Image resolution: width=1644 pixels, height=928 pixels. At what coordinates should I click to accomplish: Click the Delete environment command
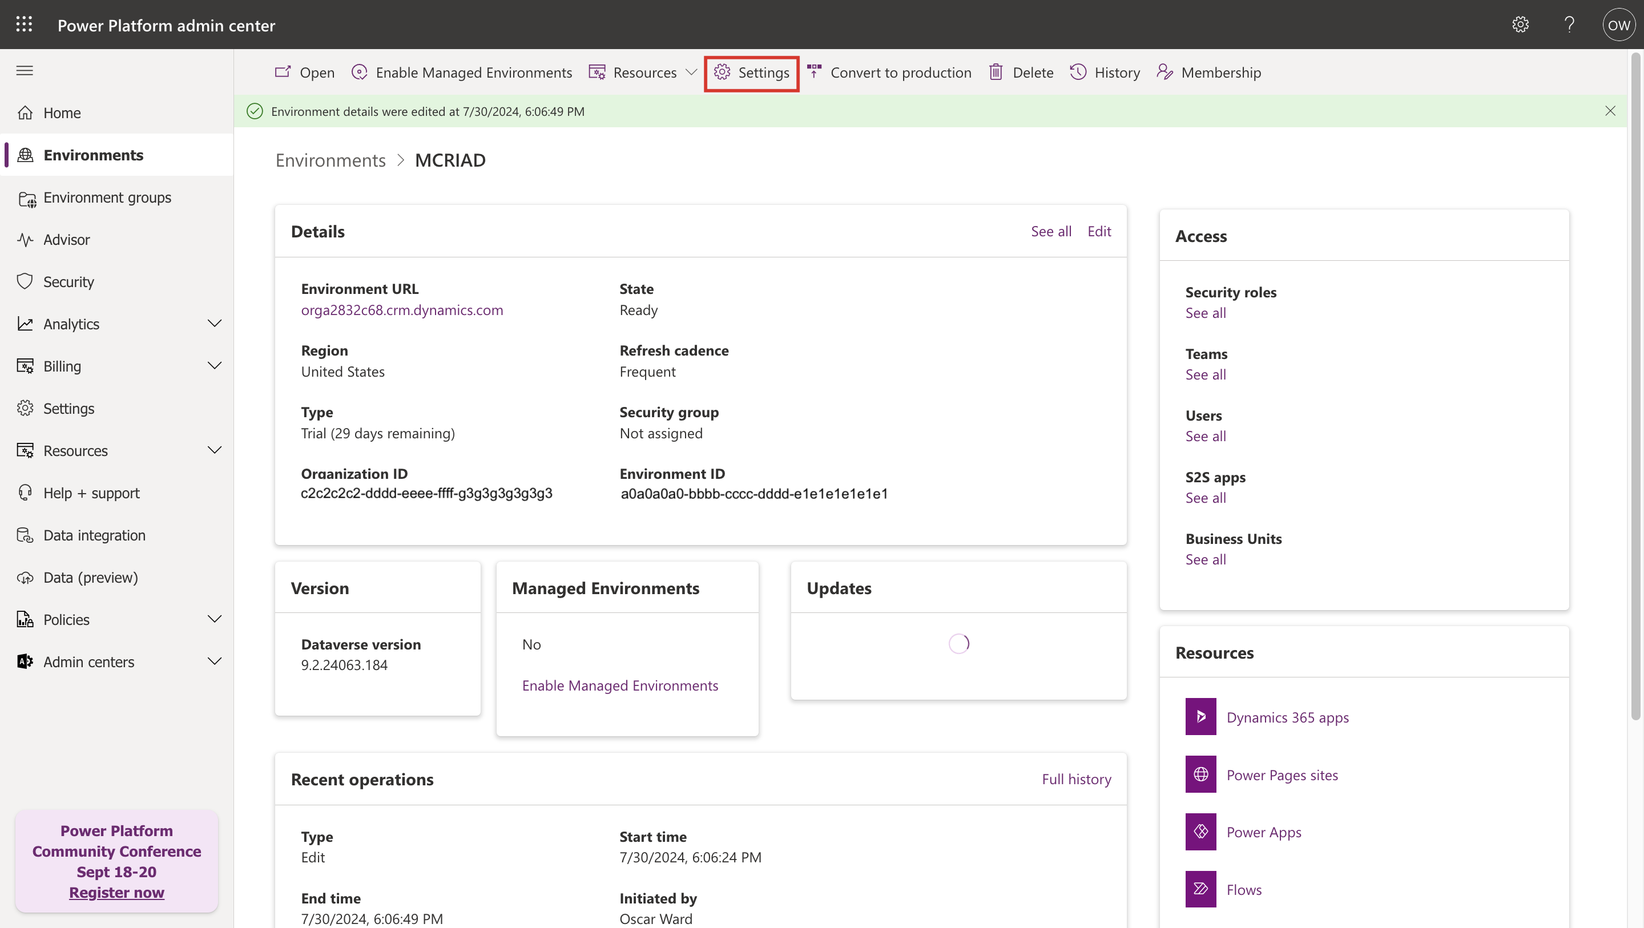pyautogui.click(x=1021, y=72)
